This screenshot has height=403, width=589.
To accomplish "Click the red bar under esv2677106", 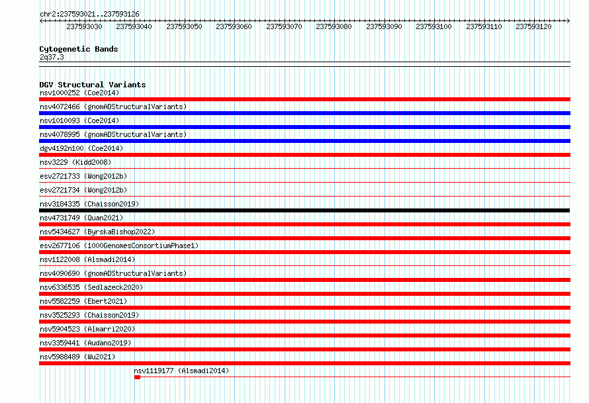I will click(x=304, y=252).
